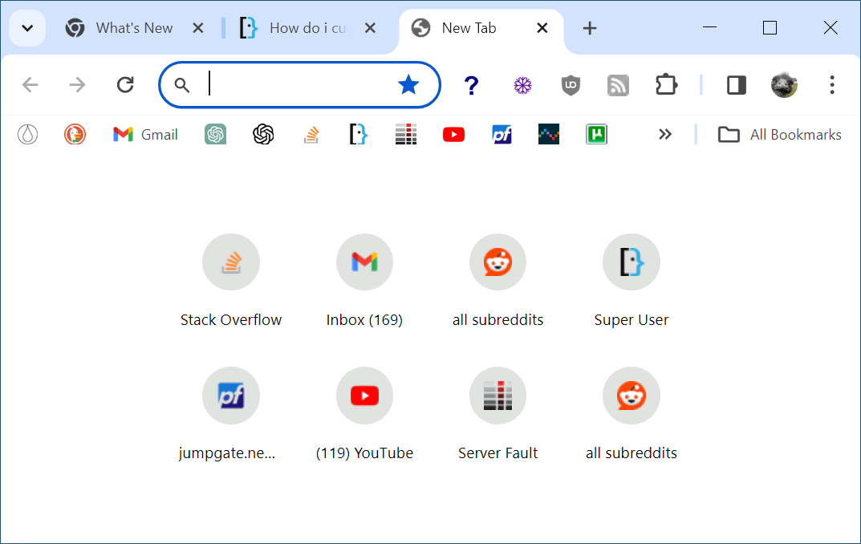861x544 pixels.
Task: Toggle the bookmark star
Action: tap(408, 84)
